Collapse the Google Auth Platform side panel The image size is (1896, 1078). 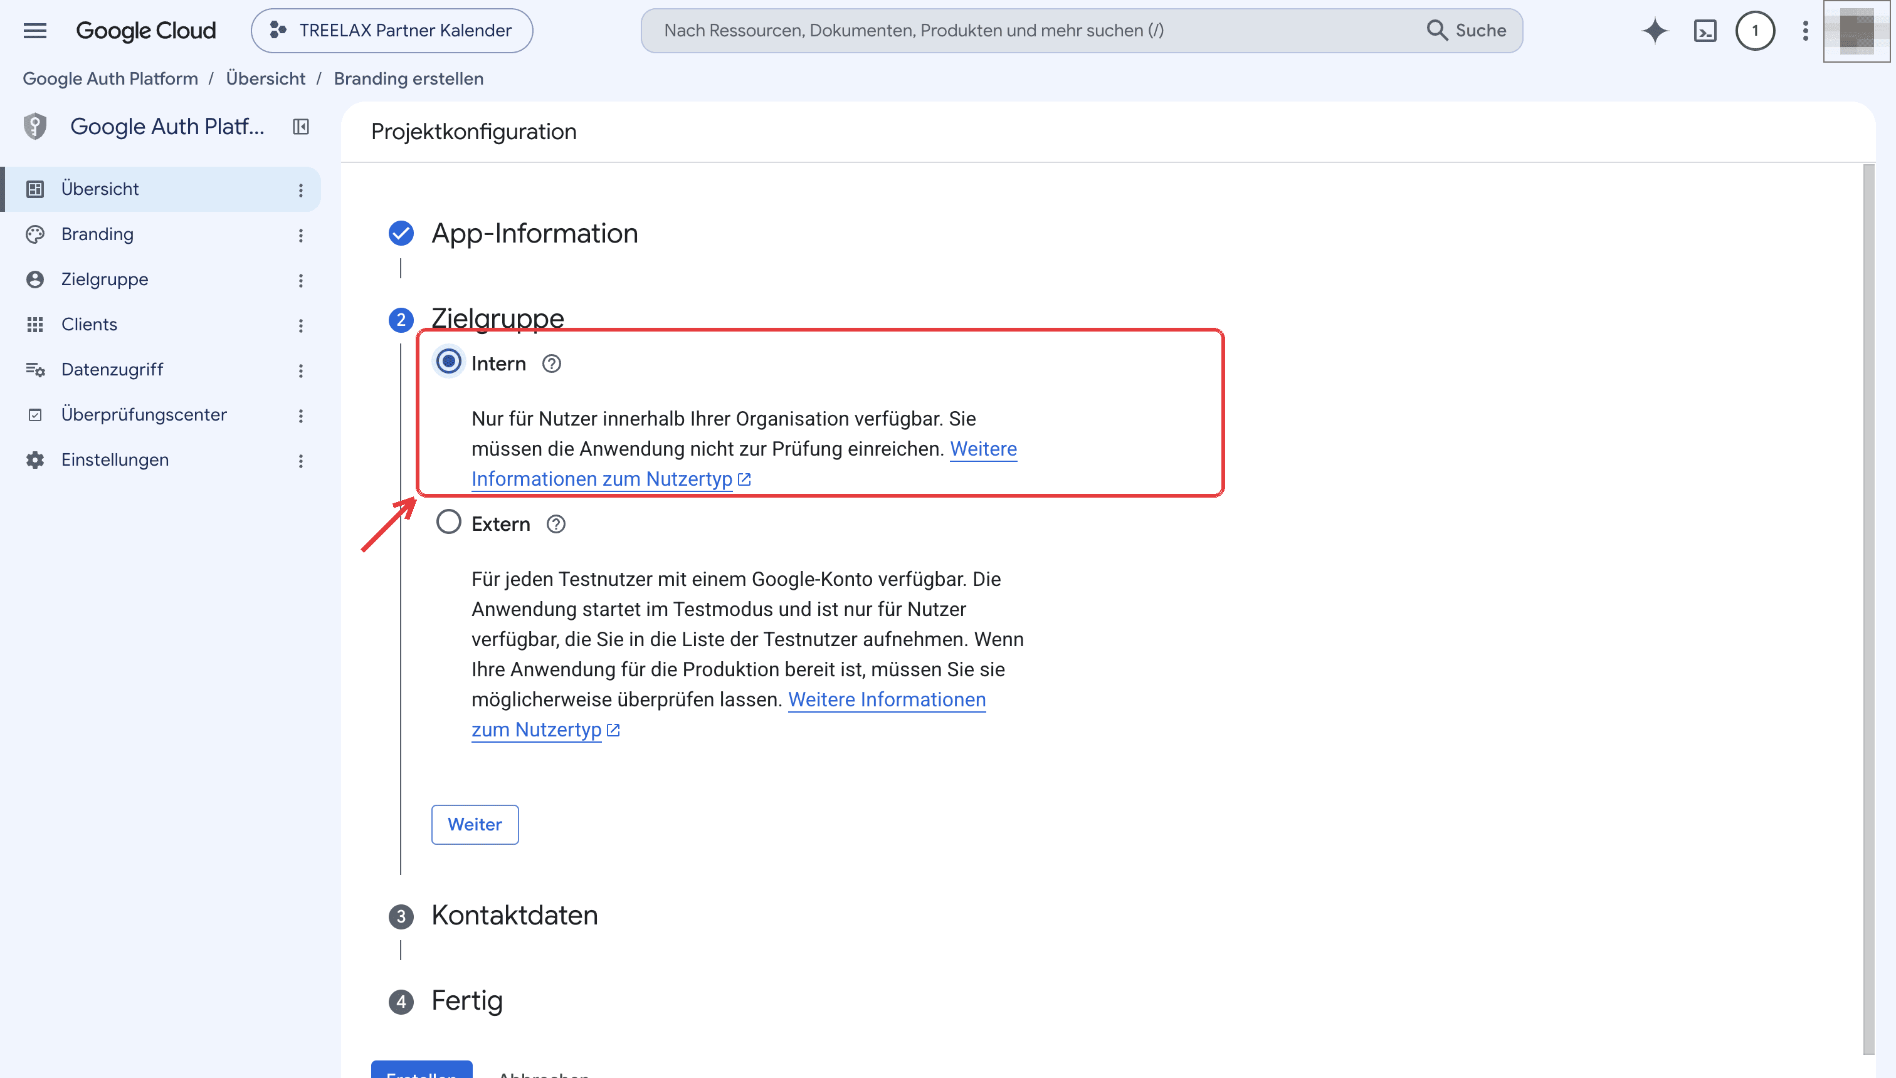pos(301,127)
